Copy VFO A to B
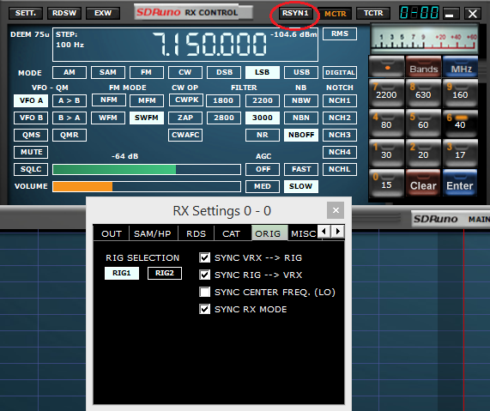The image size is (490, 411). point(70,100)
